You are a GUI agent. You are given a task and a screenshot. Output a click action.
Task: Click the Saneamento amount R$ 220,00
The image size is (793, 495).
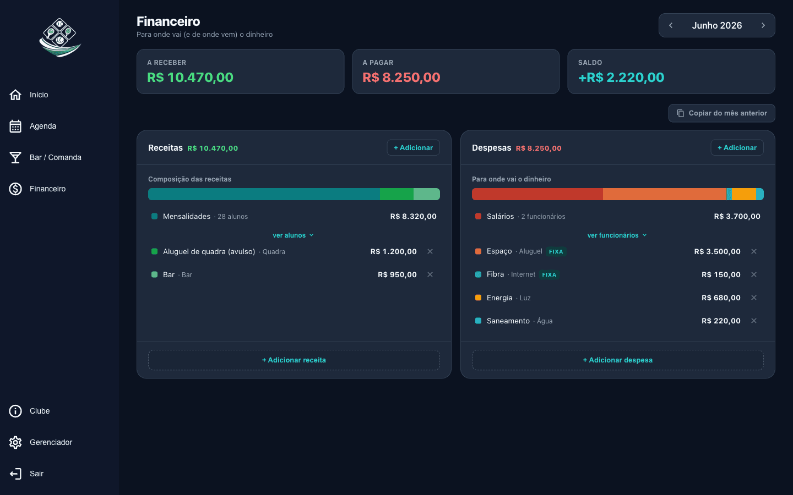[x=721, y=321]
